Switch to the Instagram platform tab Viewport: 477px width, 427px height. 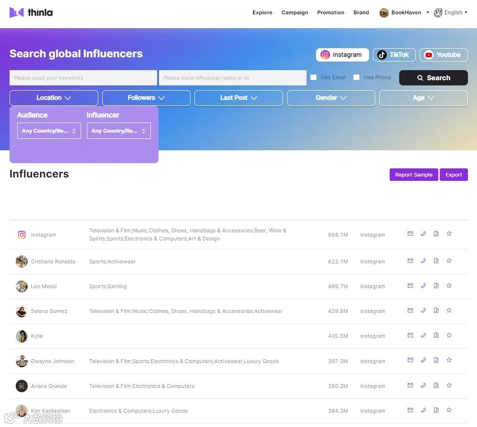342,55
